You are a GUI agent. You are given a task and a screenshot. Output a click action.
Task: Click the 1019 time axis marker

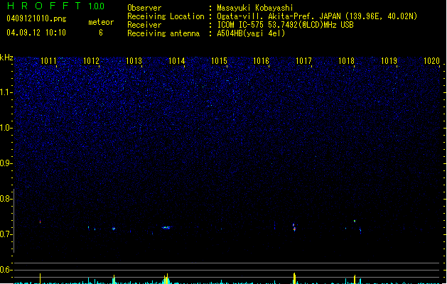coord(389,61)
